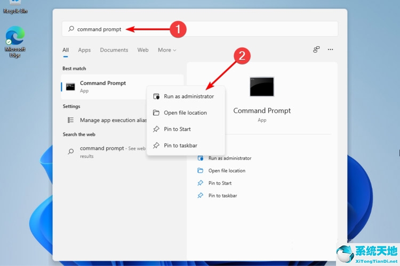Switch to the Apps filter tab
The height and width of the screenshot is (266, 400).
[x=84, y=50]
